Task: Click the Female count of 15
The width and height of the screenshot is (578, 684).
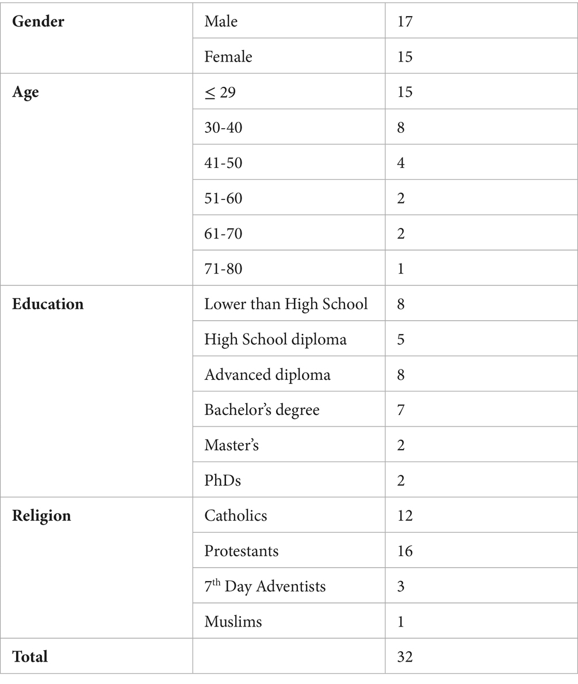Action: pos(405,57)
